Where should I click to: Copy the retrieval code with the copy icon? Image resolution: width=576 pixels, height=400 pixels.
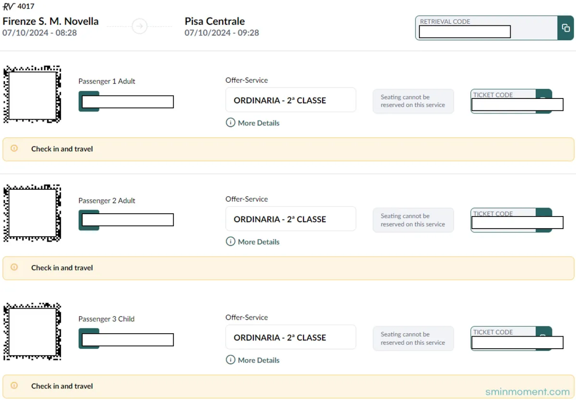[x=565, y=28]
